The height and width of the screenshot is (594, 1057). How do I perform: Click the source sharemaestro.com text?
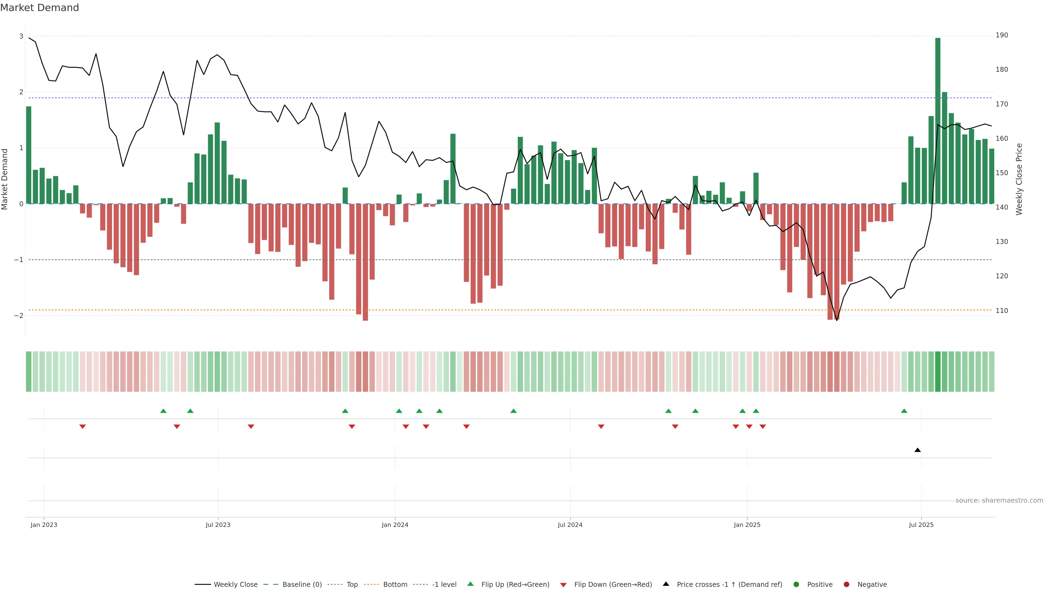click(x=999, y=501)
